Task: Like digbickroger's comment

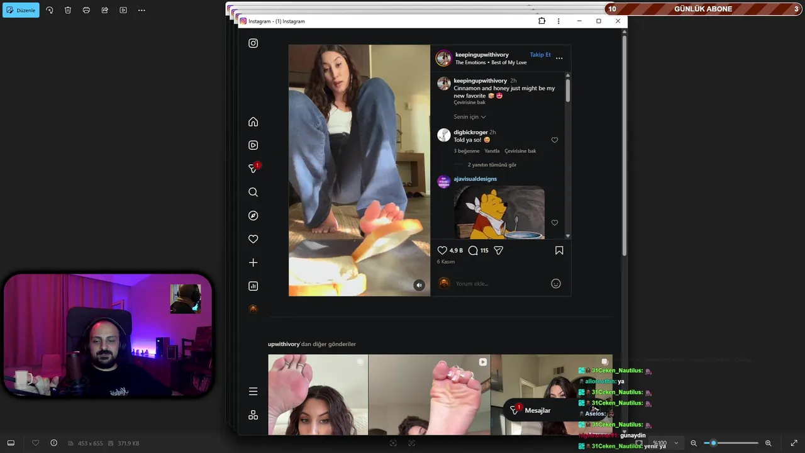Action: (555, 140)
